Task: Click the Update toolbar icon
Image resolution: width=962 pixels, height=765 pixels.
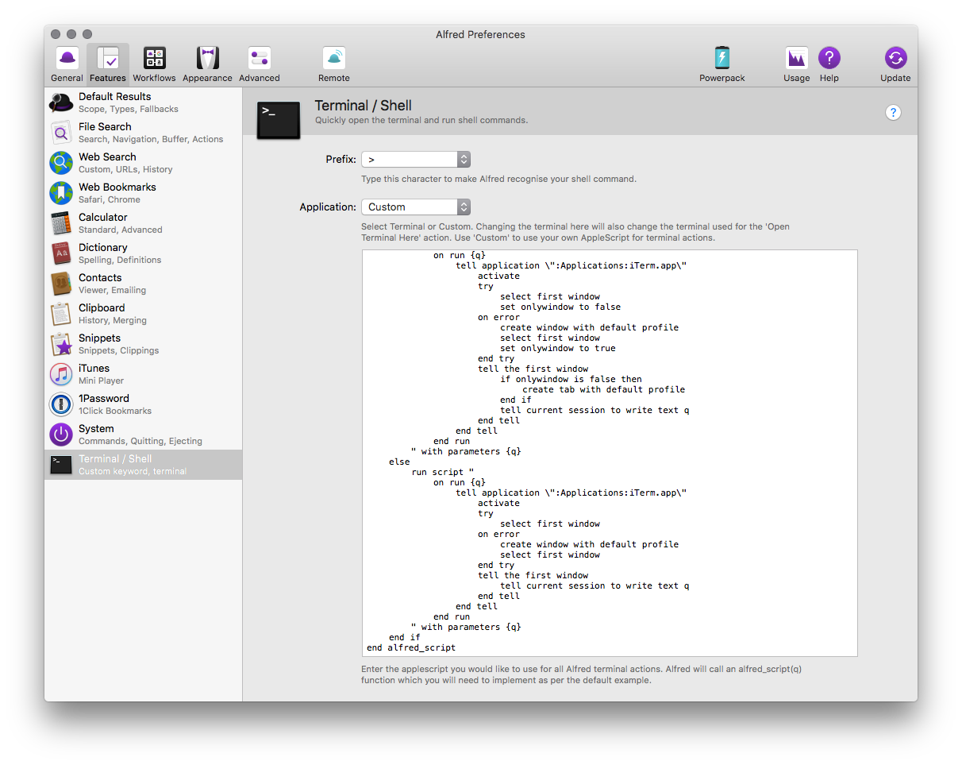Action: tap(895, 64)
